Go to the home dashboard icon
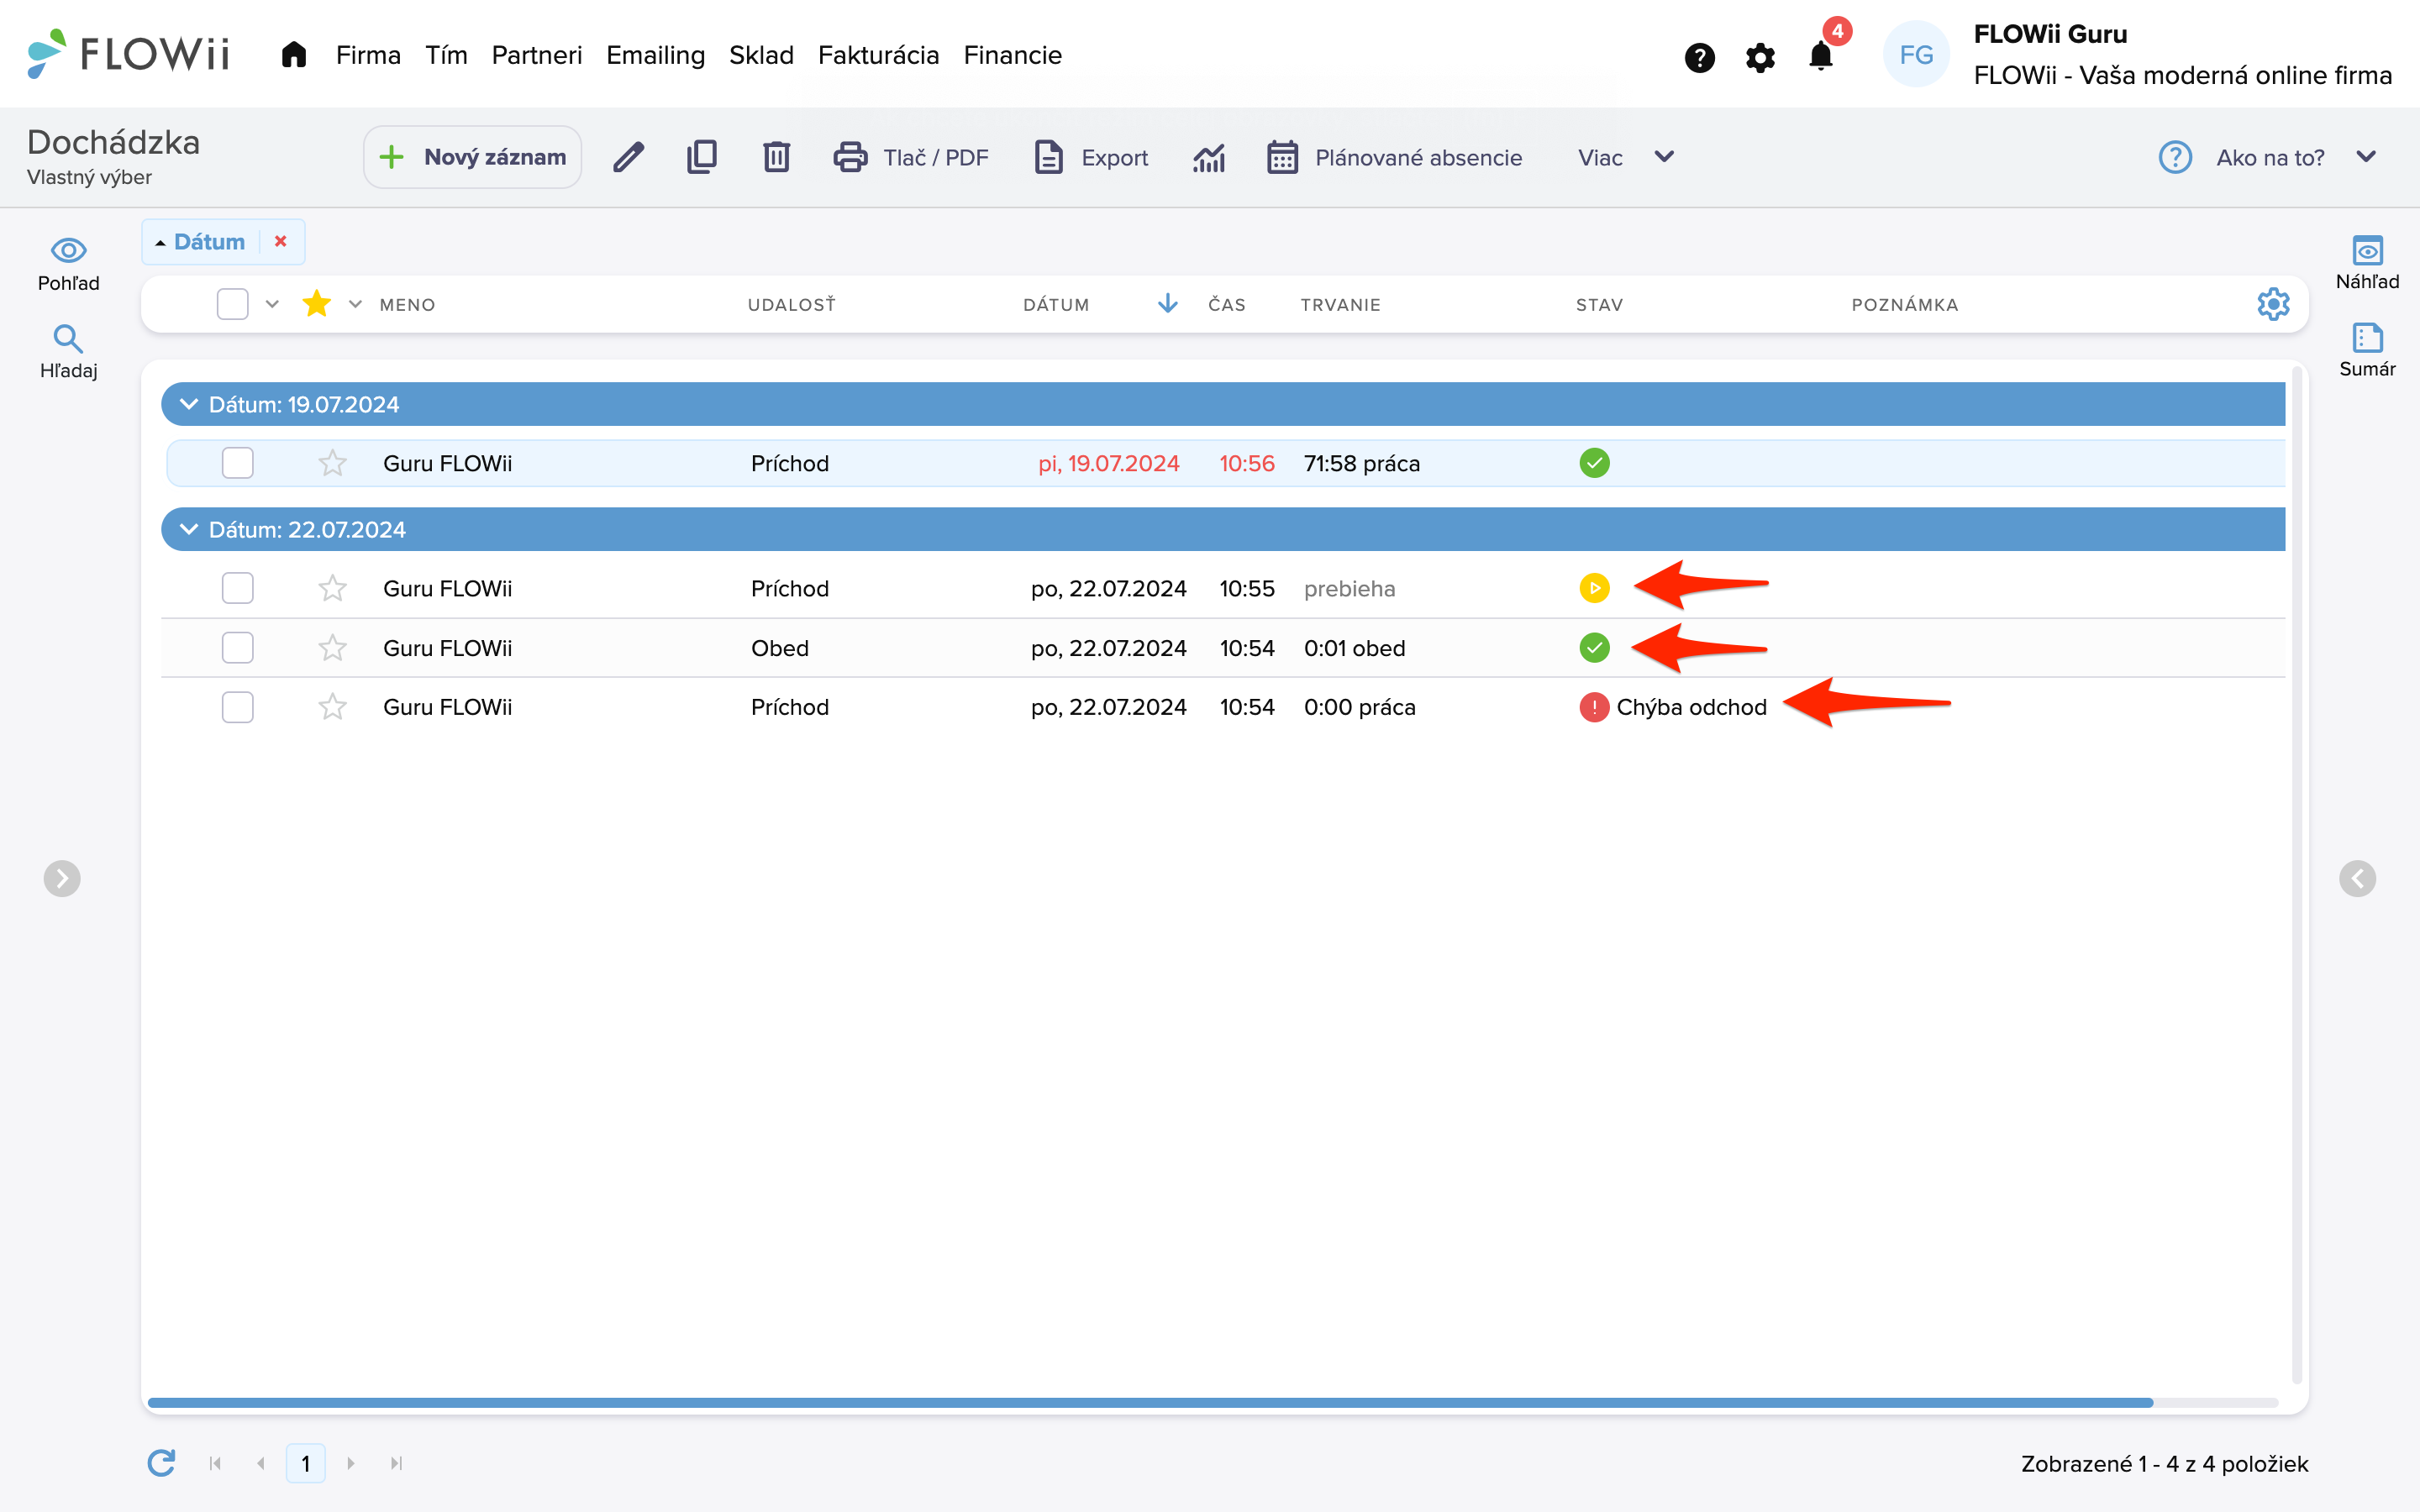 293,55
